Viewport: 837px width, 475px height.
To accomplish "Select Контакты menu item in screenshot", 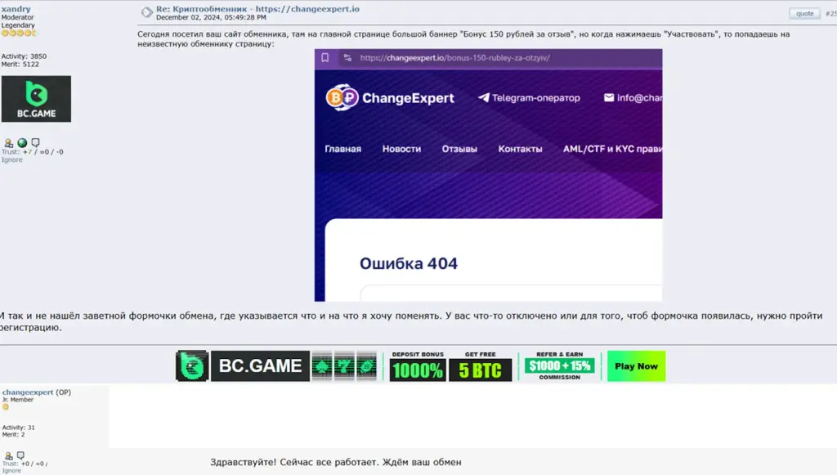I will tap(520, 149).
